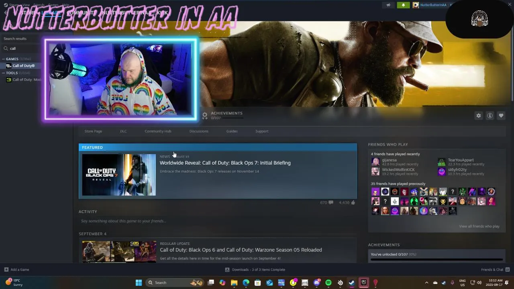514x289 pixels.
Task: Click the achievements unlocked progress bar
Action: click(x=436, y=260)
